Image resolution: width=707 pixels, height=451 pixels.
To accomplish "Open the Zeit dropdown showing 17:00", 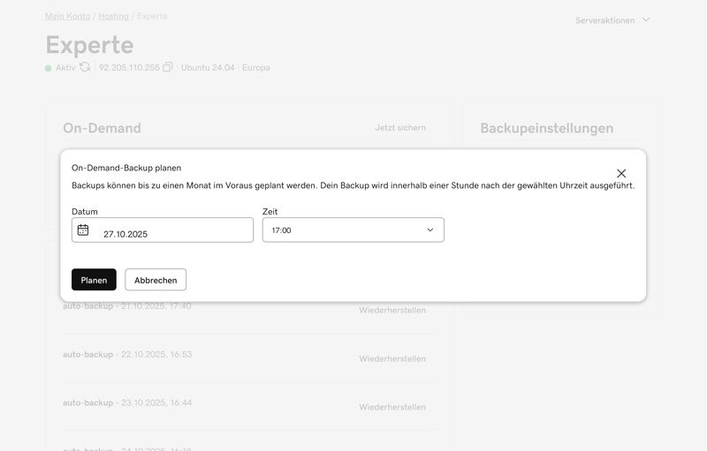I will (353, 230).
